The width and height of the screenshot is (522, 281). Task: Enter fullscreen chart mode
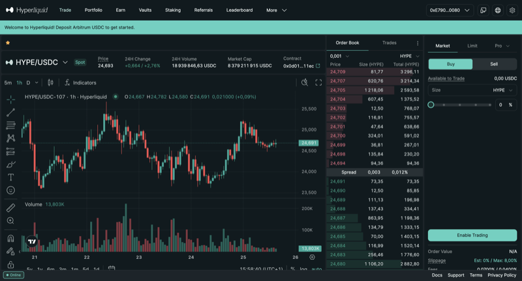tap(318, 83)
